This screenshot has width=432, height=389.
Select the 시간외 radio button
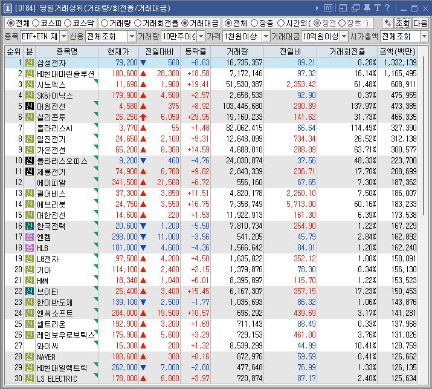[x=280, y=23]
